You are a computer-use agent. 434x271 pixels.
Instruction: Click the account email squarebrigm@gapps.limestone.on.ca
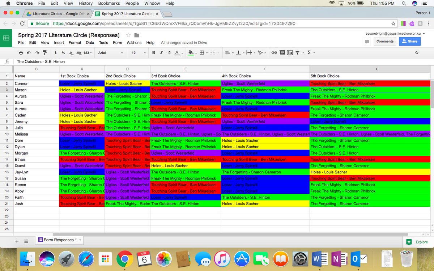click(393, 33)
